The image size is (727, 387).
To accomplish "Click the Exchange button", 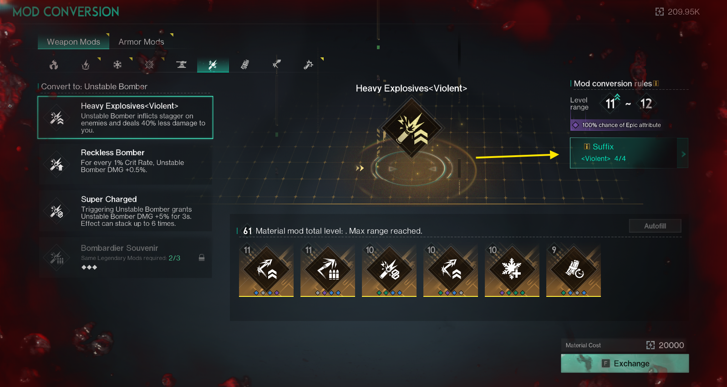I will (625, 363).
